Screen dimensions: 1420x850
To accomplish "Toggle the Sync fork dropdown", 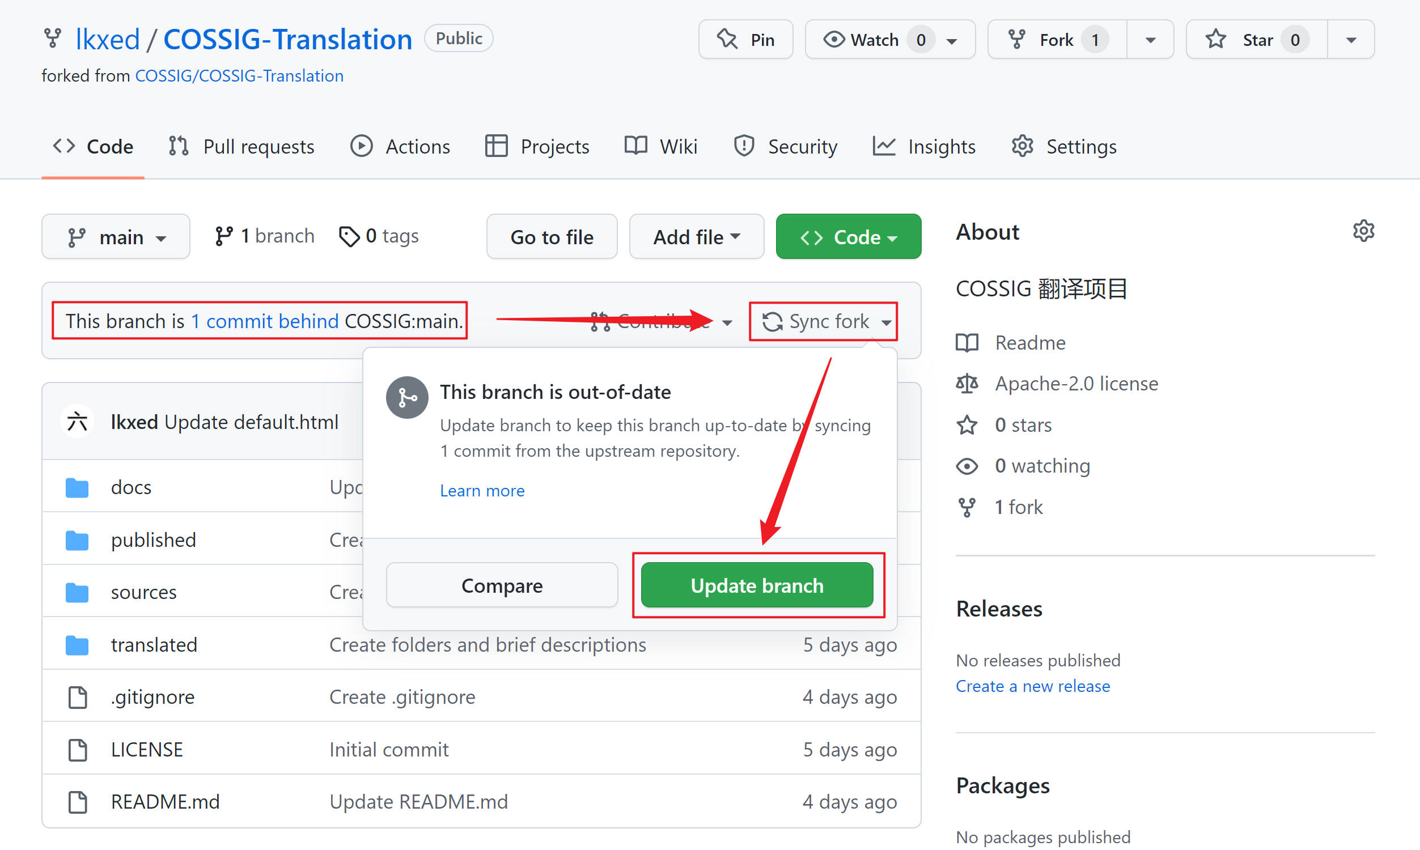I will click(826, 322).
